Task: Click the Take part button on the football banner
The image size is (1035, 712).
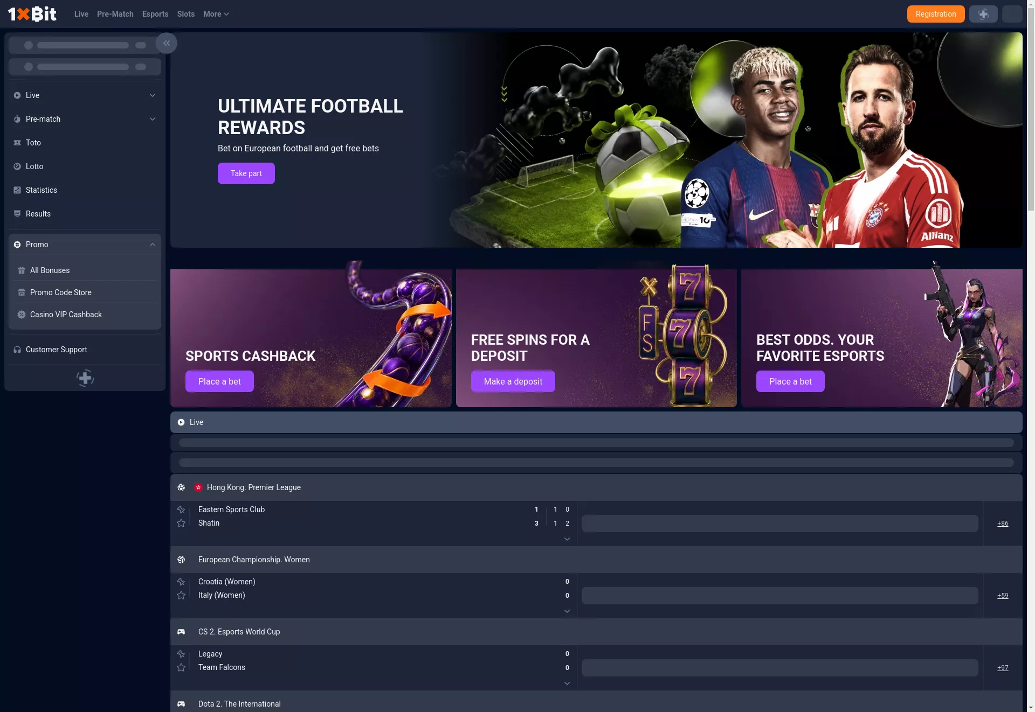Action: point(246,173)
